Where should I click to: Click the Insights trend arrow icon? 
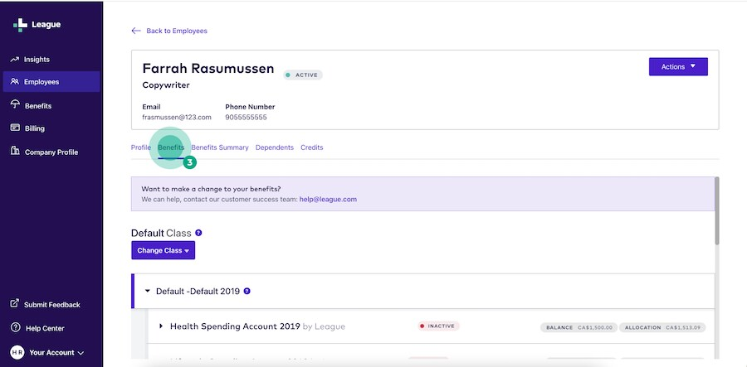tap(14, 60)
